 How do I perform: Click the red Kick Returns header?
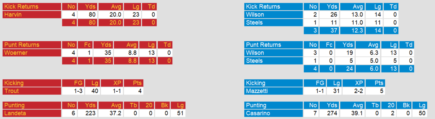(x=21, y=7)
